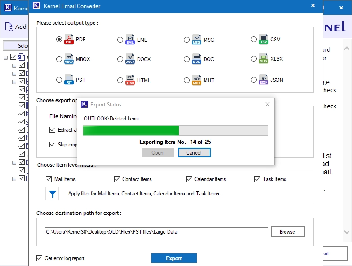Viewport: 352px width, 266px height.
Task: Click the XLSX spreadsheet icon
Action: point(263,58)
